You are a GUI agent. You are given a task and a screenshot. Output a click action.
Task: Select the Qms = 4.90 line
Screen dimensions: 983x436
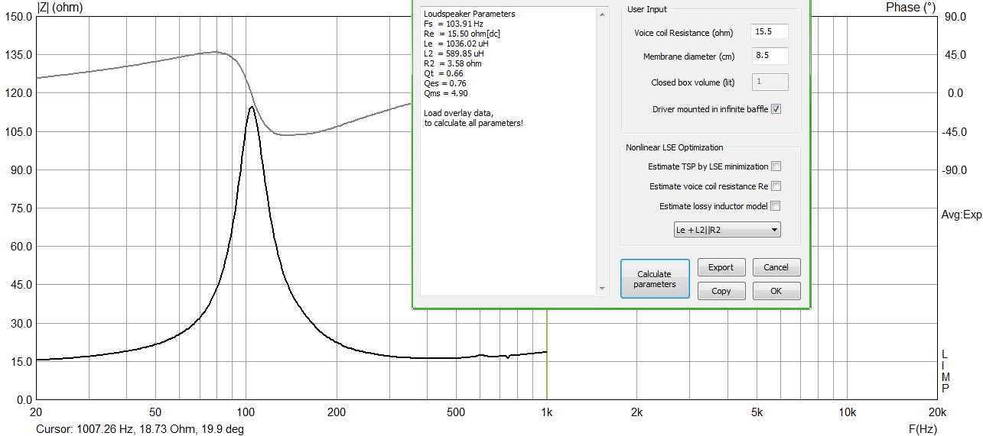point(446,93)
